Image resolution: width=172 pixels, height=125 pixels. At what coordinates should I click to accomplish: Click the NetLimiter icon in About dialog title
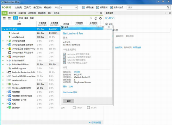click(62, 27)
